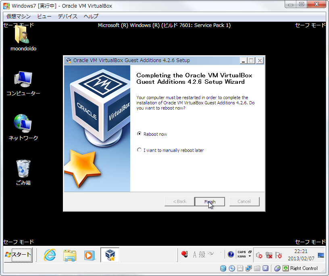Select the Reboot now radio option
The image size is (329, 276).
point(140,134)
